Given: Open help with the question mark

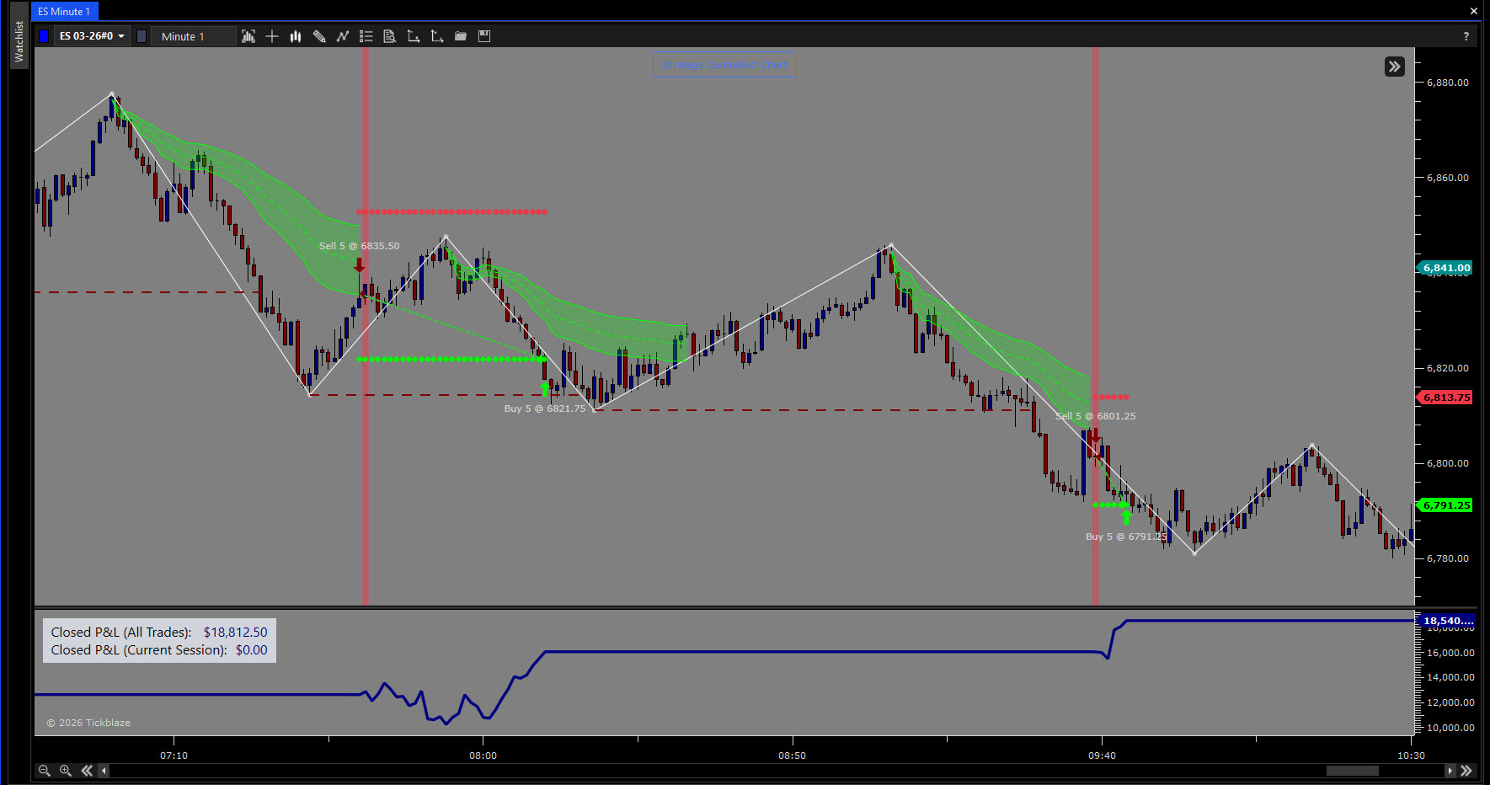Looking at the screenshot, I should (1466, 36).
